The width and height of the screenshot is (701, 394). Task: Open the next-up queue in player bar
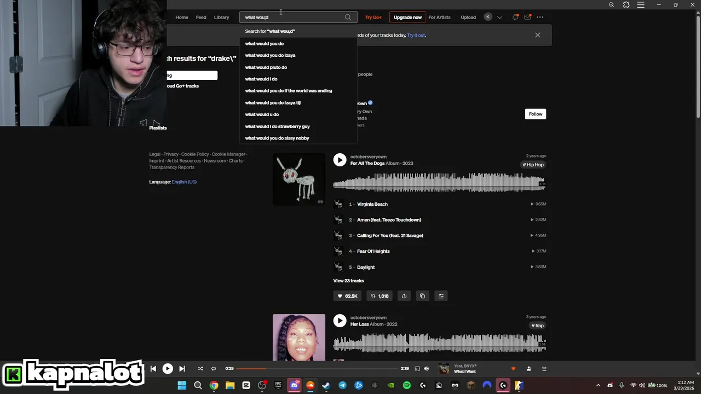tap(544, 369)
